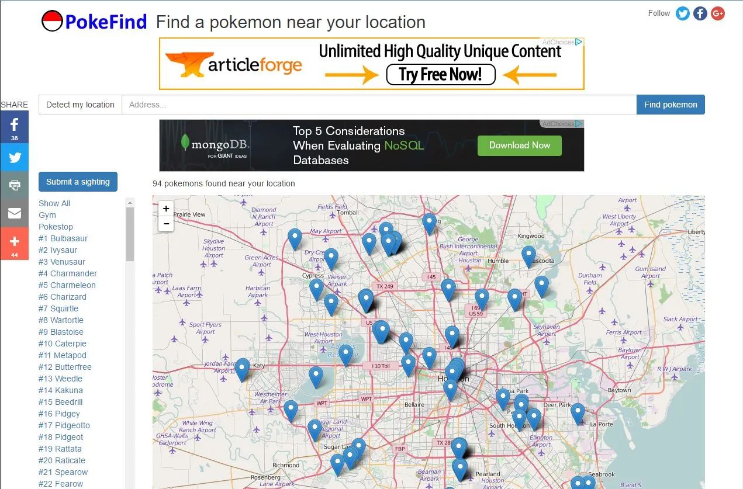This screenshot has height=489, width=743.
Task: Click Submit a sighting
Action: [x=78, y=182]
